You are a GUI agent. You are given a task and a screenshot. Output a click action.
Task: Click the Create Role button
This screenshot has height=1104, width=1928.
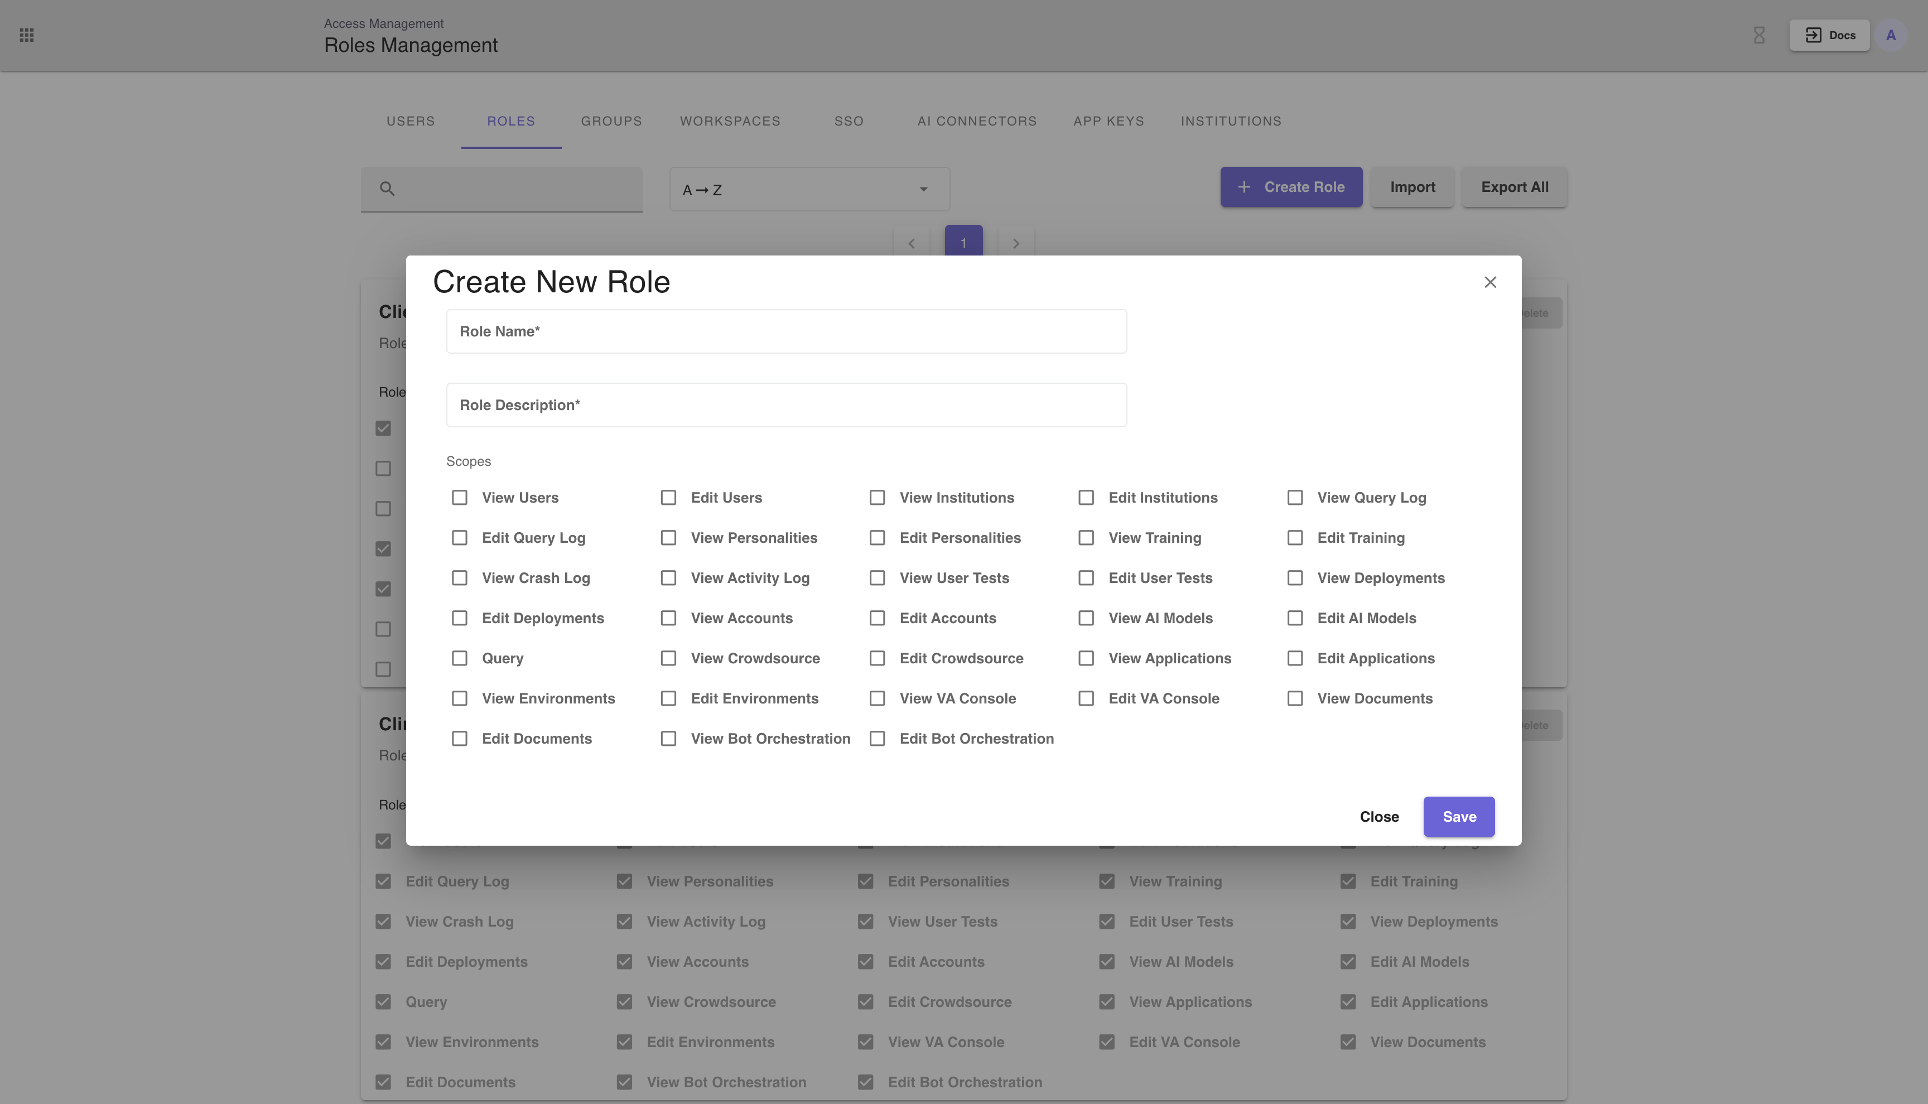[x=1291, y=186]
